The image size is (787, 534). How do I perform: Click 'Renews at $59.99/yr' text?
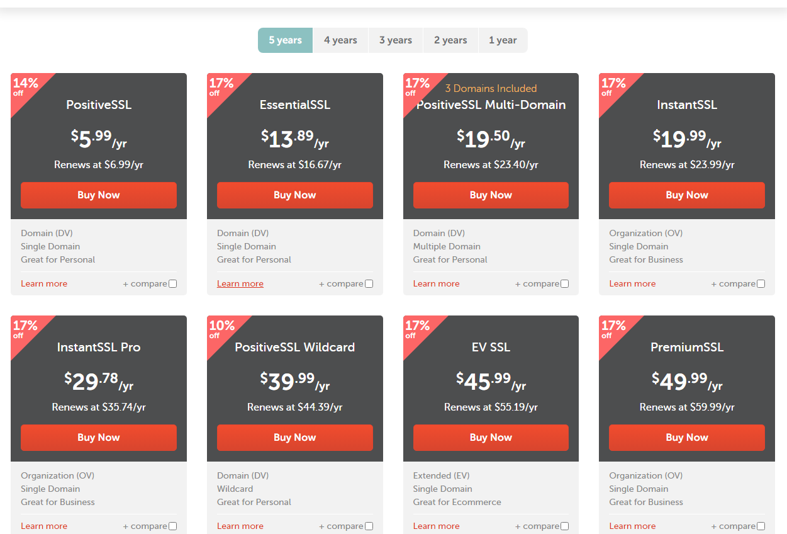pyautogui.click(x=687, y=407)
